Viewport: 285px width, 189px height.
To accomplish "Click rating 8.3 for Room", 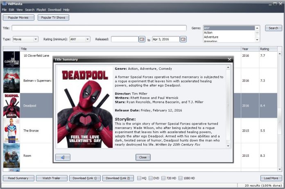I will point(262,156).
